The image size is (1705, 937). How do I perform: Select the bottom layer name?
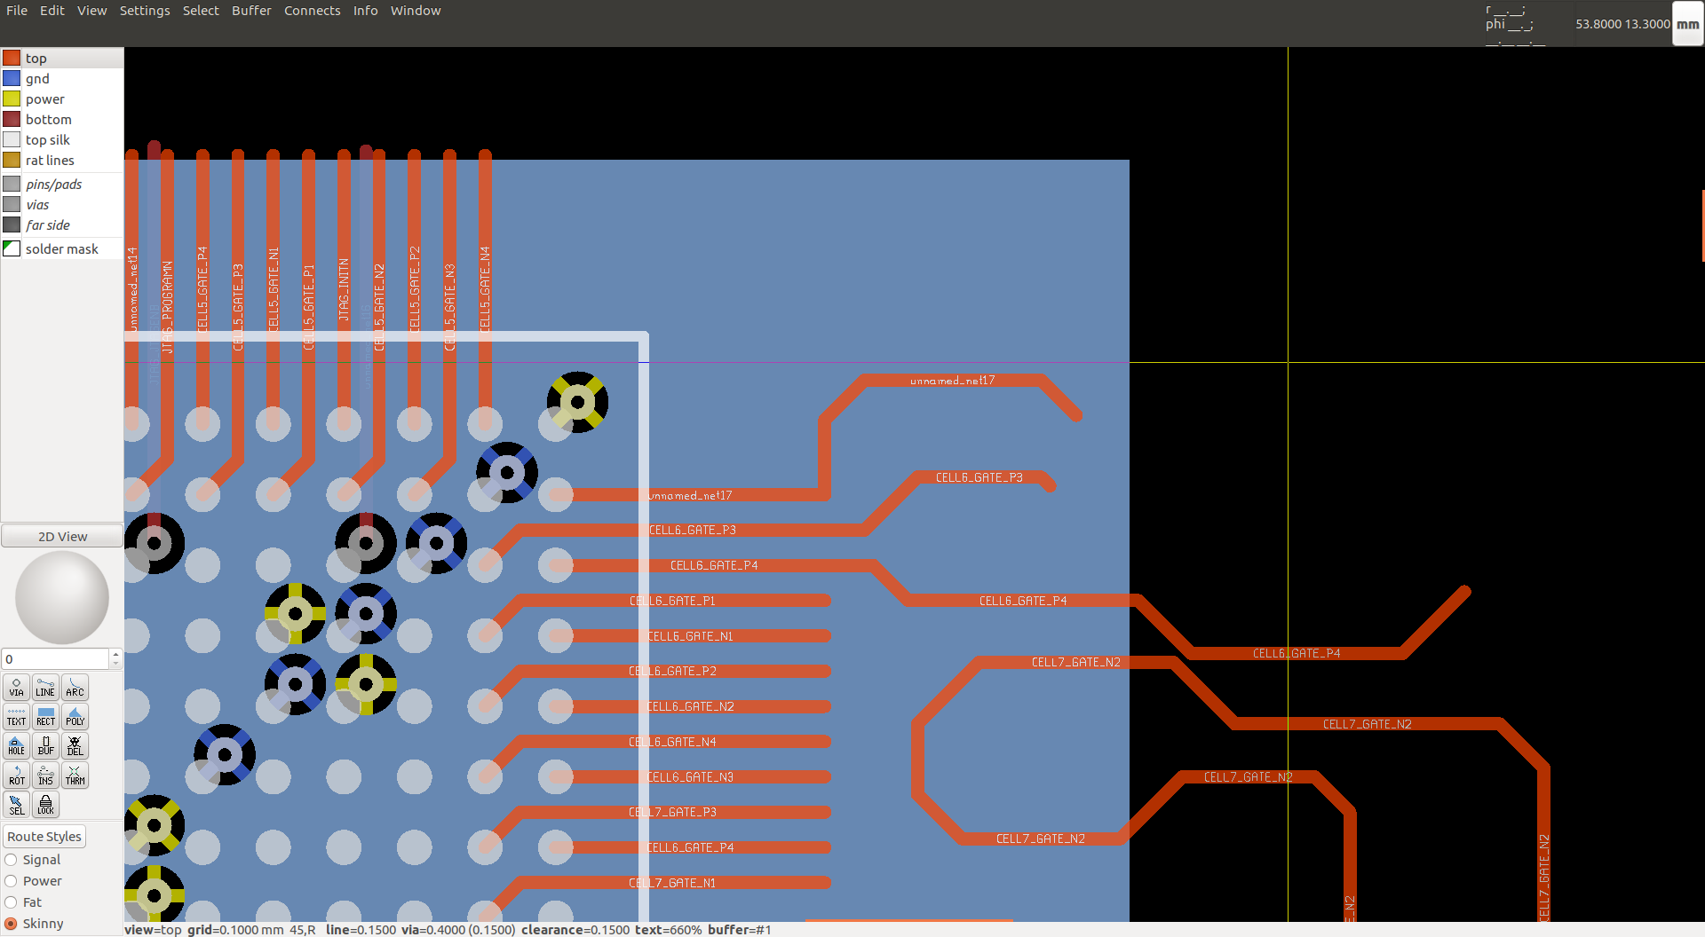click(x=49, y=120)
